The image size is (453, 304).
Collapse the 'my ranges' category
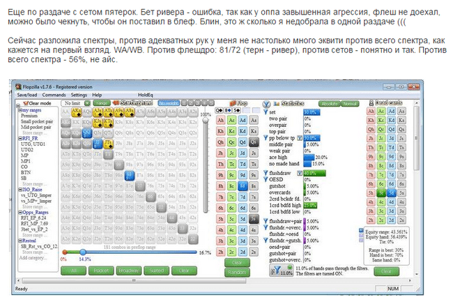click(20, 110)
